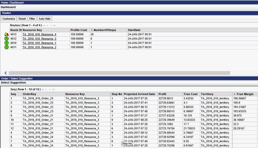Select the True Margin value 196.56667
This screenshot has height=148, width=258.
point(240,99)
